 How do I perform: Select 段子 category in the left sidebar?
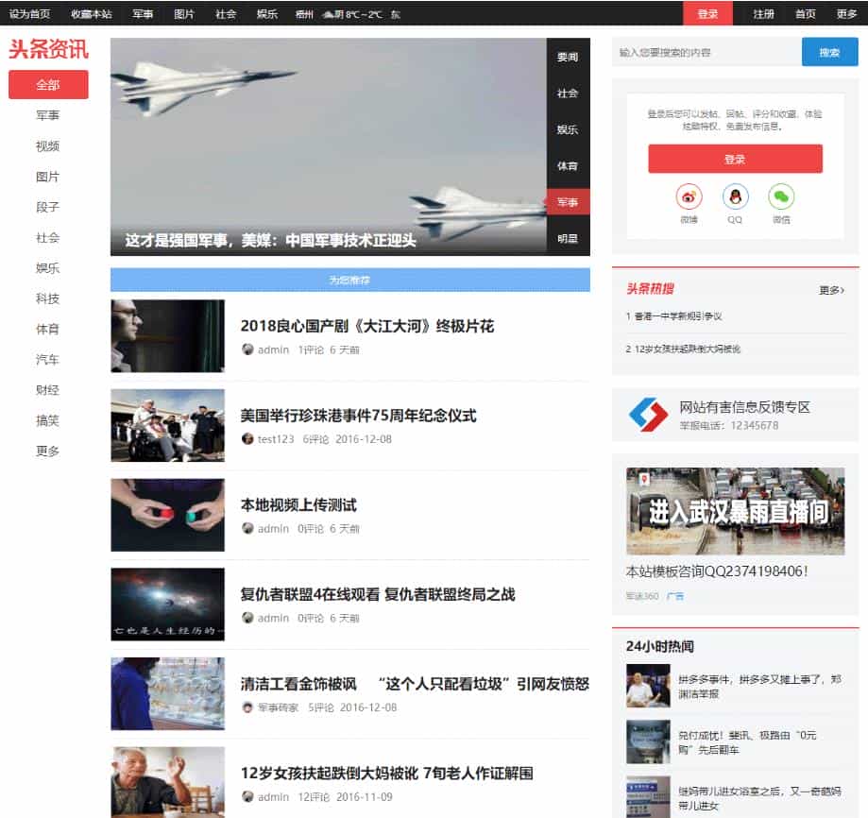pos(47,207)
